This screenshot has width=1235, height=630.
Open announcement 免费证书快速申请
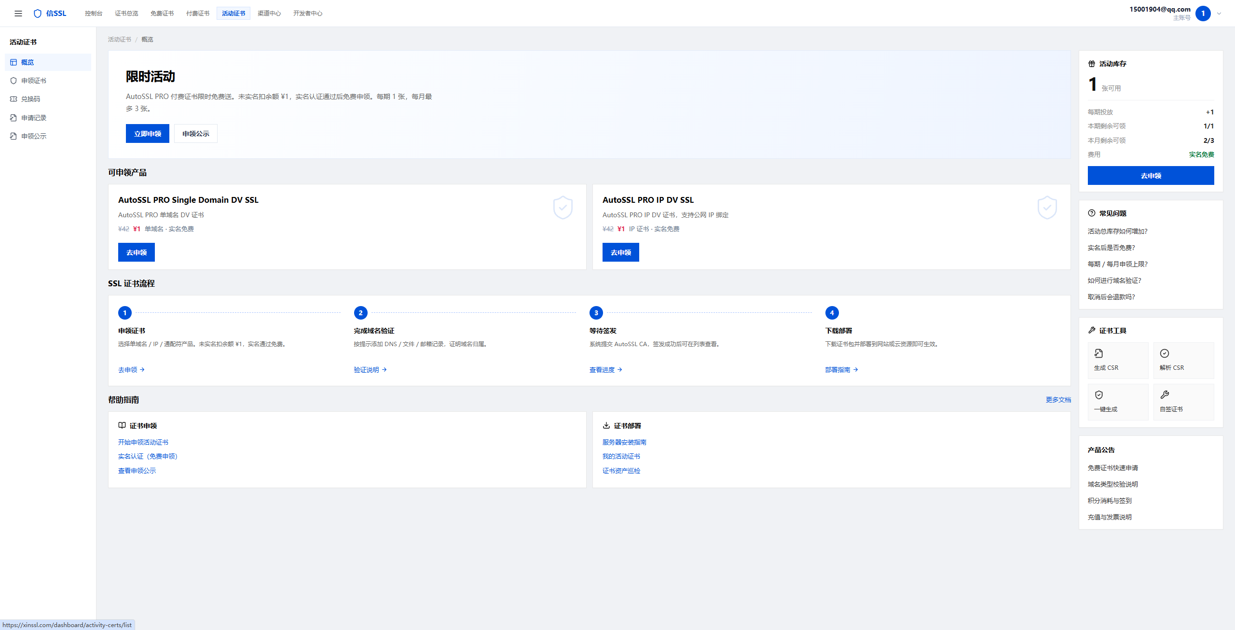point(1113,468)
